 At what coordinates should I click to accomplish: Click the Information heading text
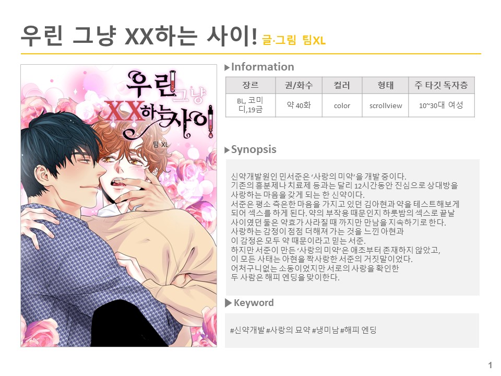pos(263,67)
